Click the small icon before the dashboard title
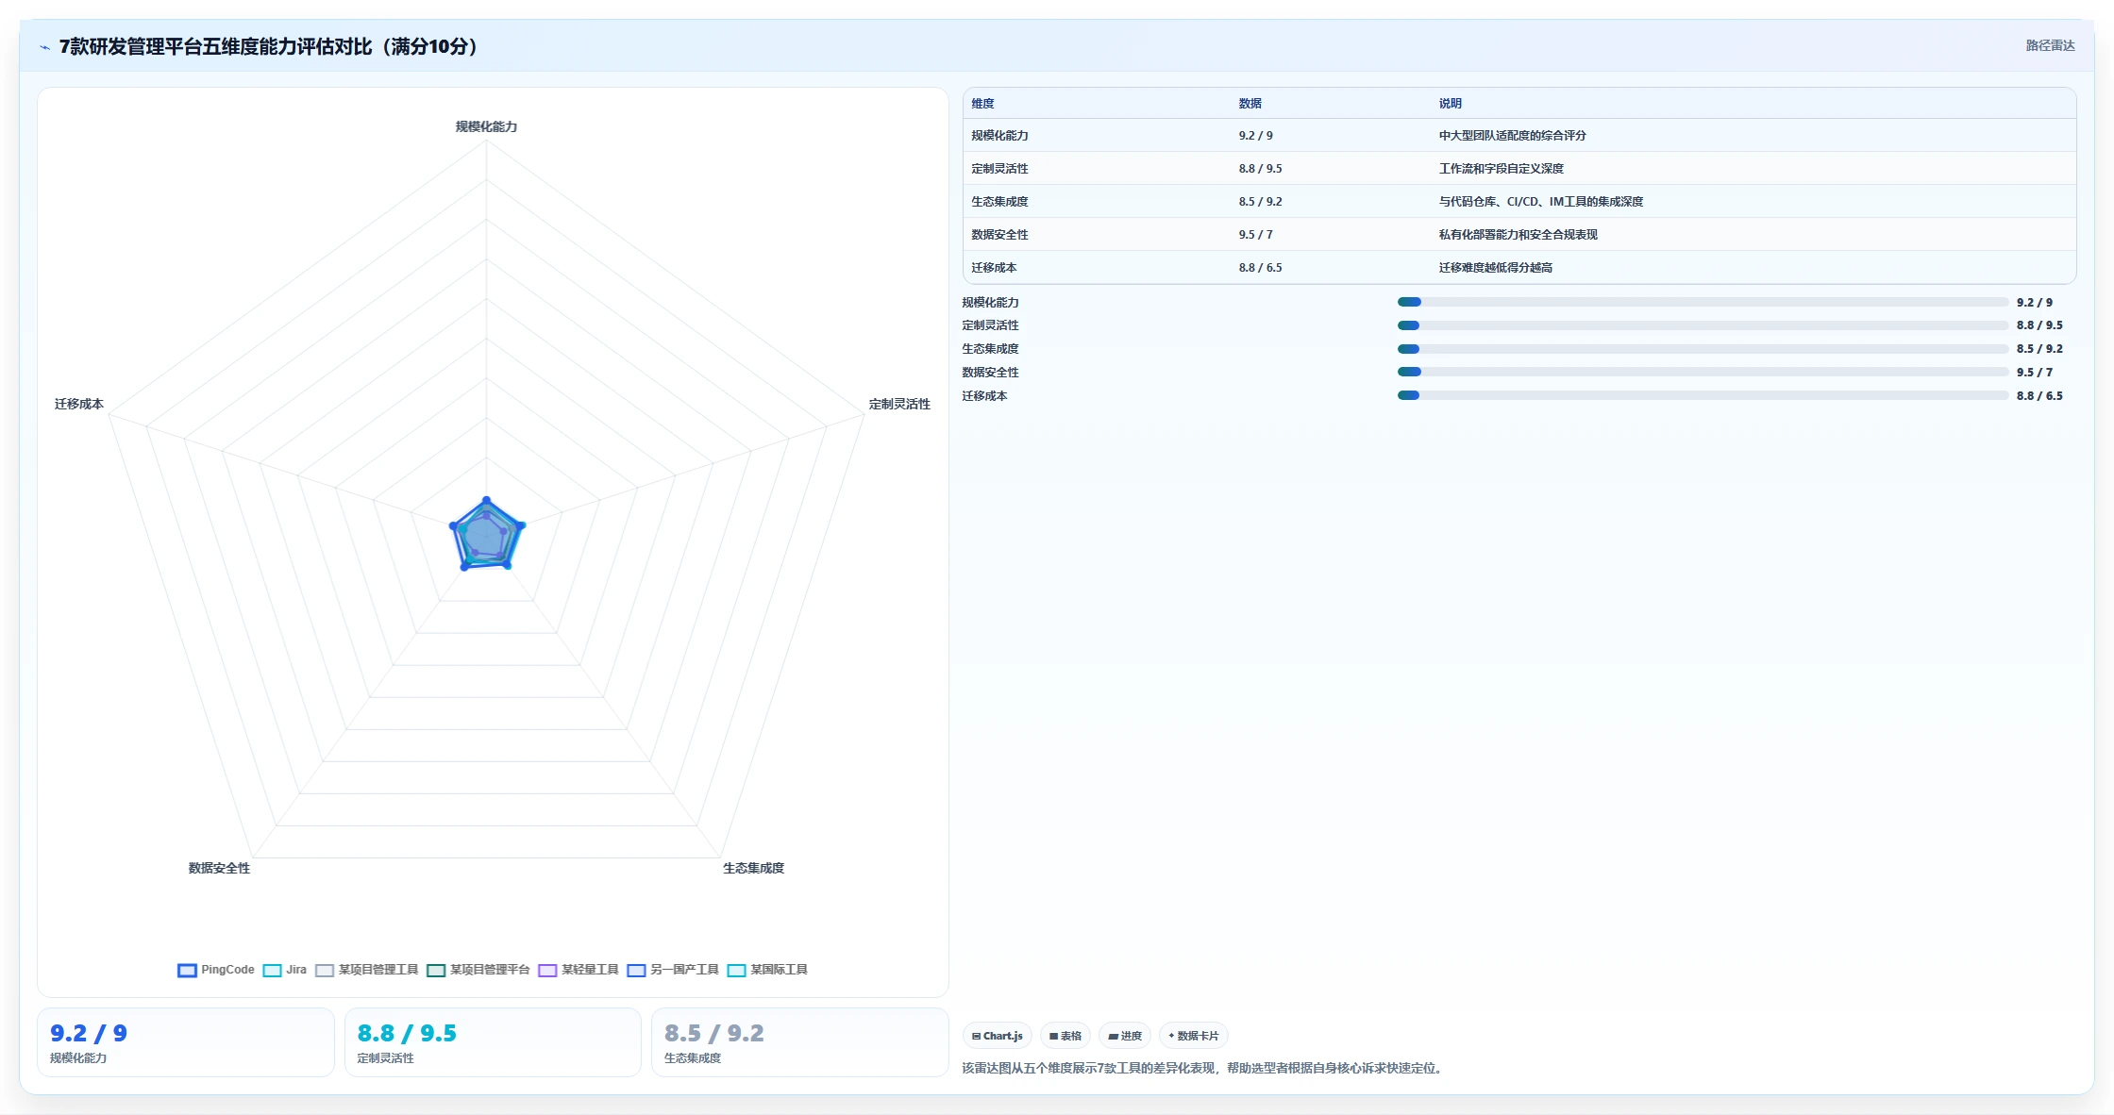The image size is (2114, 1115). coord(44,47)
